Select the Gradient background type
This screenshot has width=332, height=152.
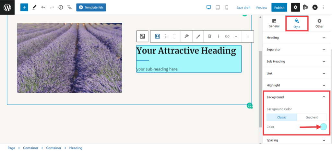(312, 117)
